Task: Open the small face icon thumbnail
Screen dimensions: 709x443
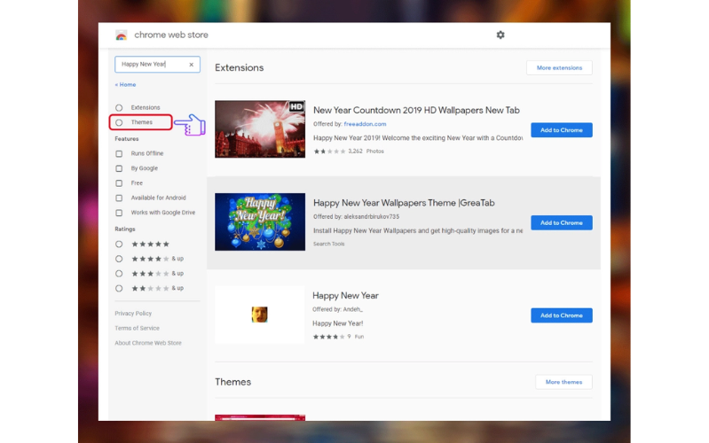Action: coord(259,315)
